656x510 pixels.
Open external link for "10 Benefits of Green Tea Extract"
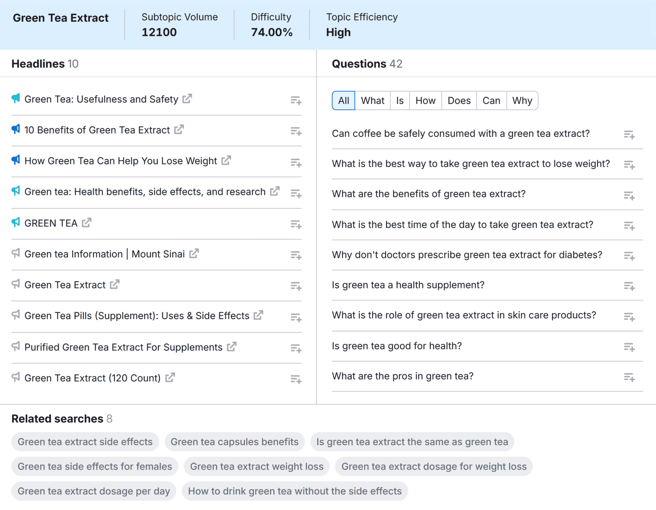[179, 129]
